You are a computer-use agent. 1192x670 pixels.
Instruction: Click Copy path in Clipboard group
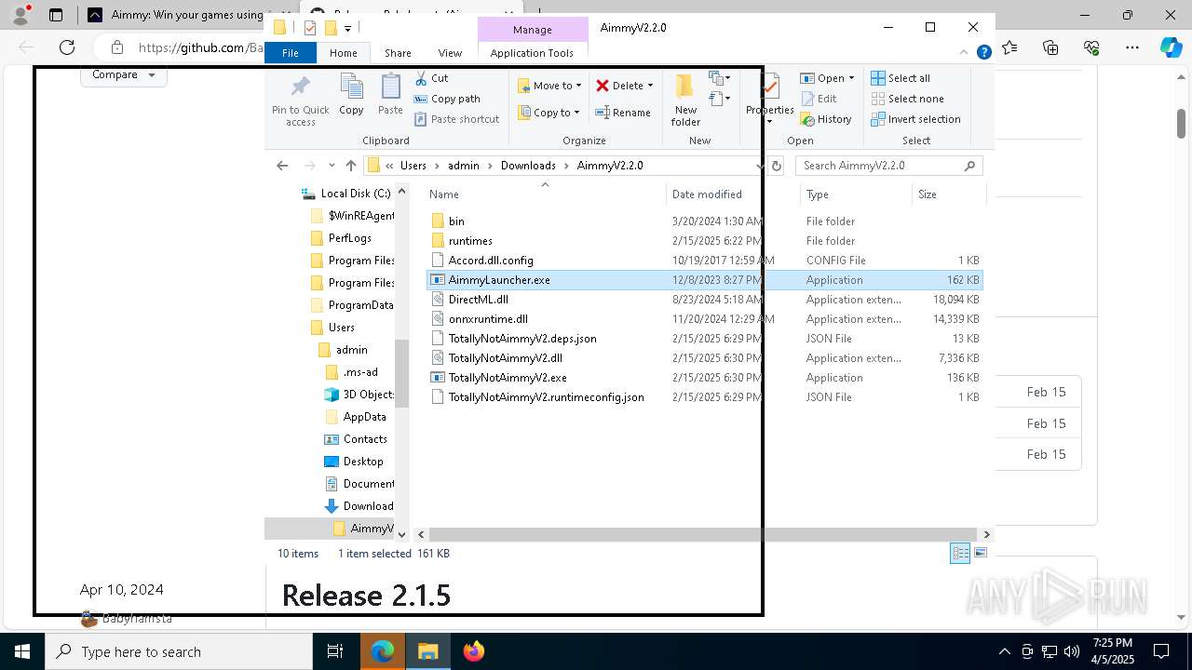coord(447,99)
